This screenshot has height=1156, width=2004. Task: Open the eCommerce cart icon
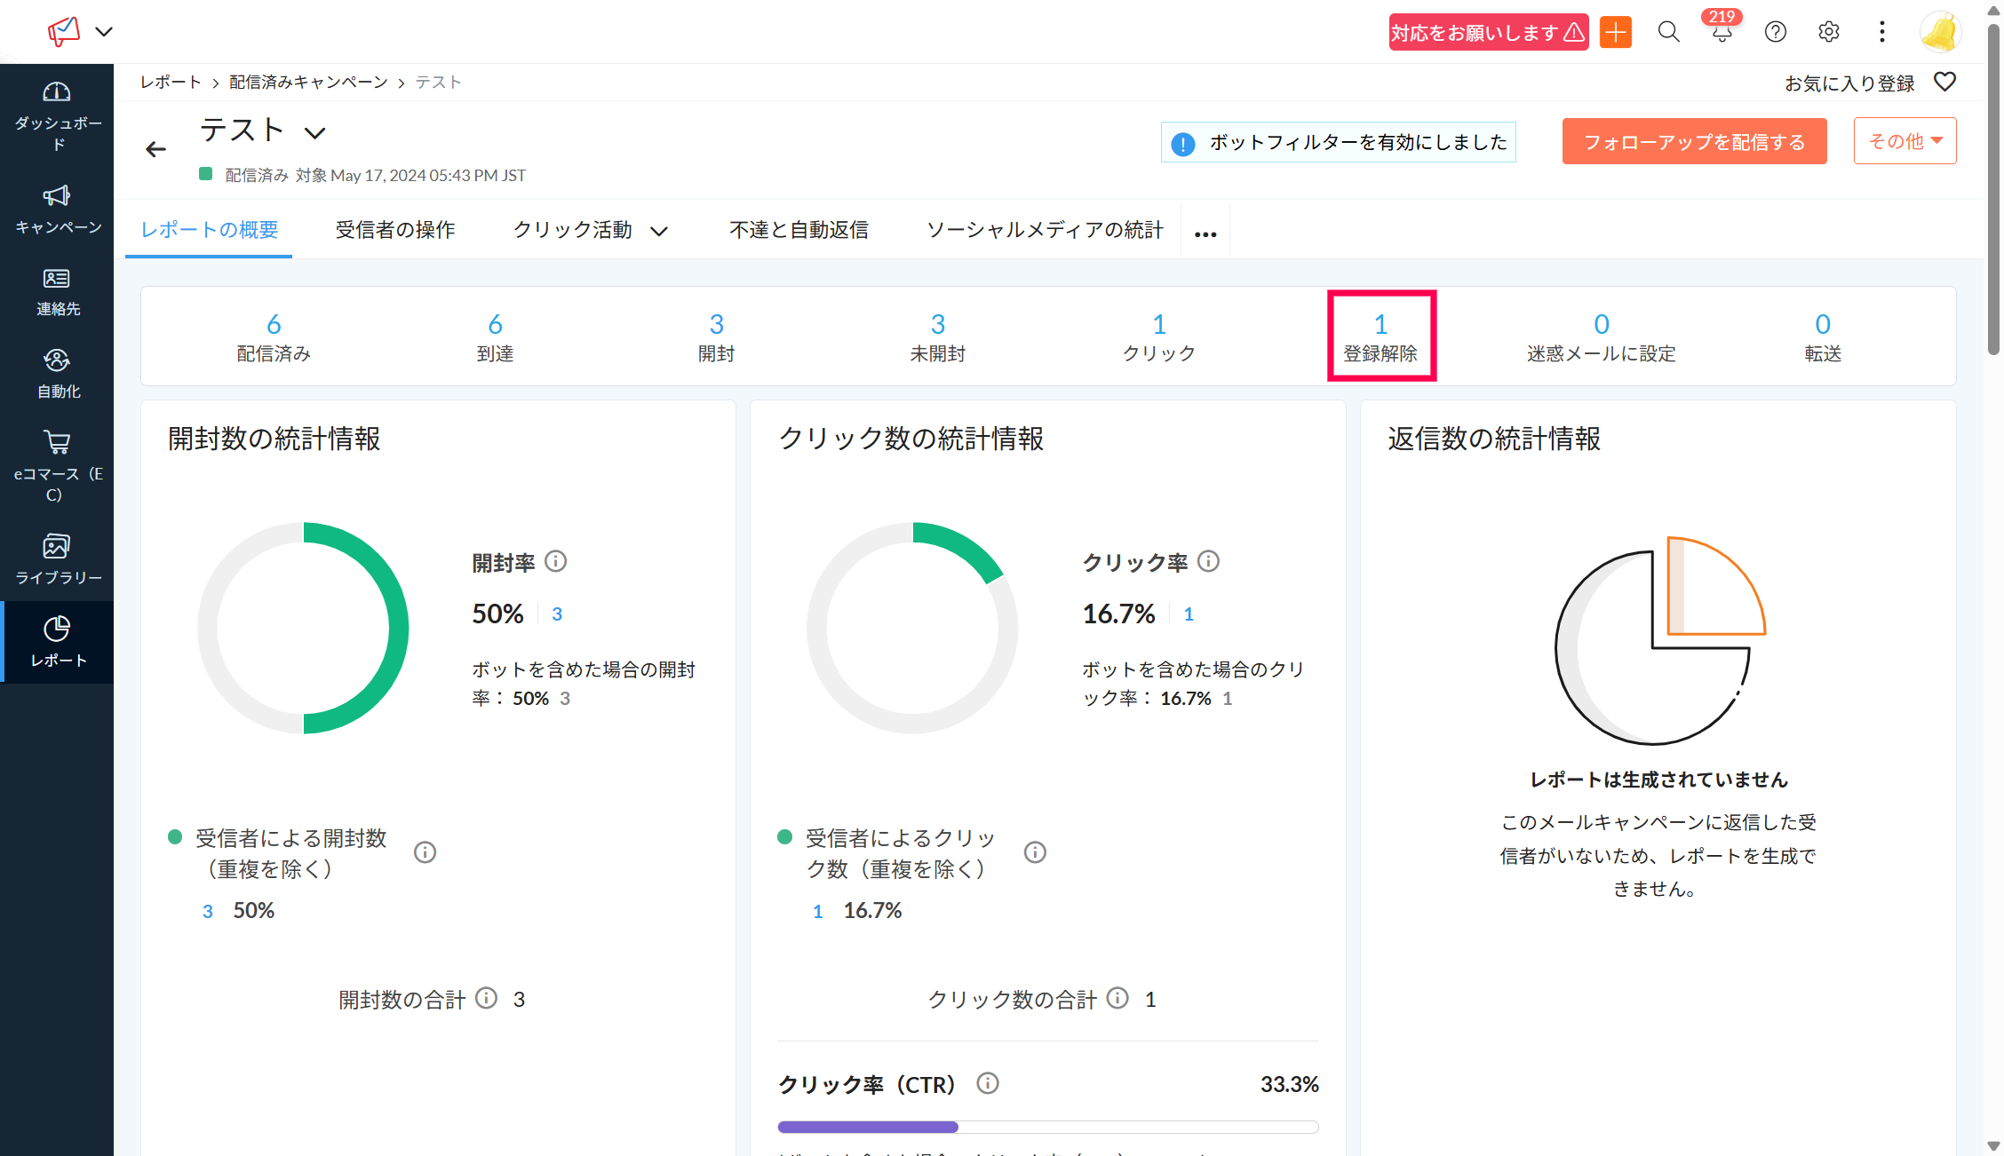tap(57, 442)
